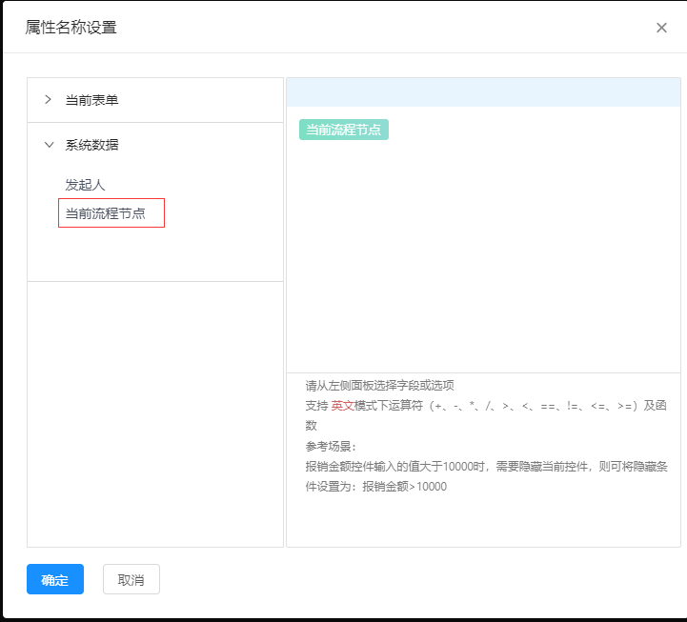Click the 属性名称设置 dialog title
The image size is (687, 622).
pyautogui.click(x=71, y=28)
